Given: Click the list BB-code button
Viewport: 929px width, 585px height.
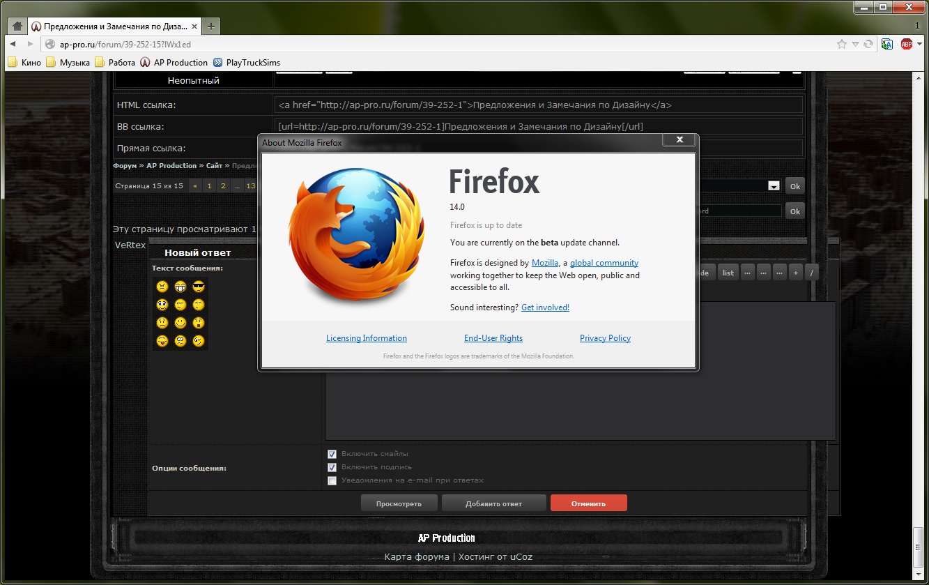Looking at the screenshot, I should coord(728,273).
